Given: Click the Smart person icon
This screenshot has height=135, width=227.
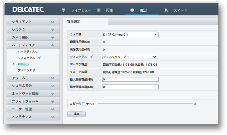Looking at the screenshot, I should (x=166, y=10).
